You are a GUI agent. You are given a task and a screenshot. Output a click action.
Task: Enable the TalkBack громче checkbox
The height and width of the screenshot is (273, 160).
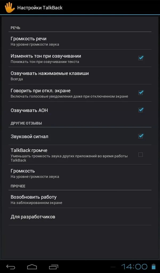(x=141, y=155)
